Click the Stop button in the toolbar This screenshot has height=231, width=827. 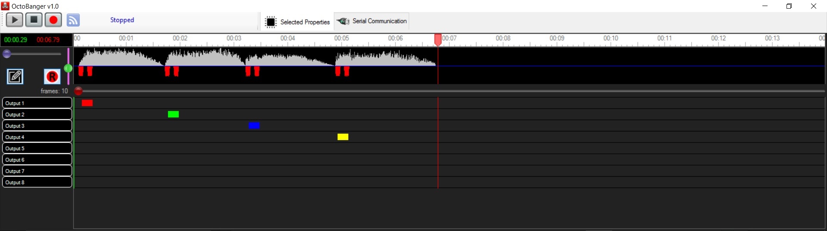pyautogui.click(x=34, y=20)
